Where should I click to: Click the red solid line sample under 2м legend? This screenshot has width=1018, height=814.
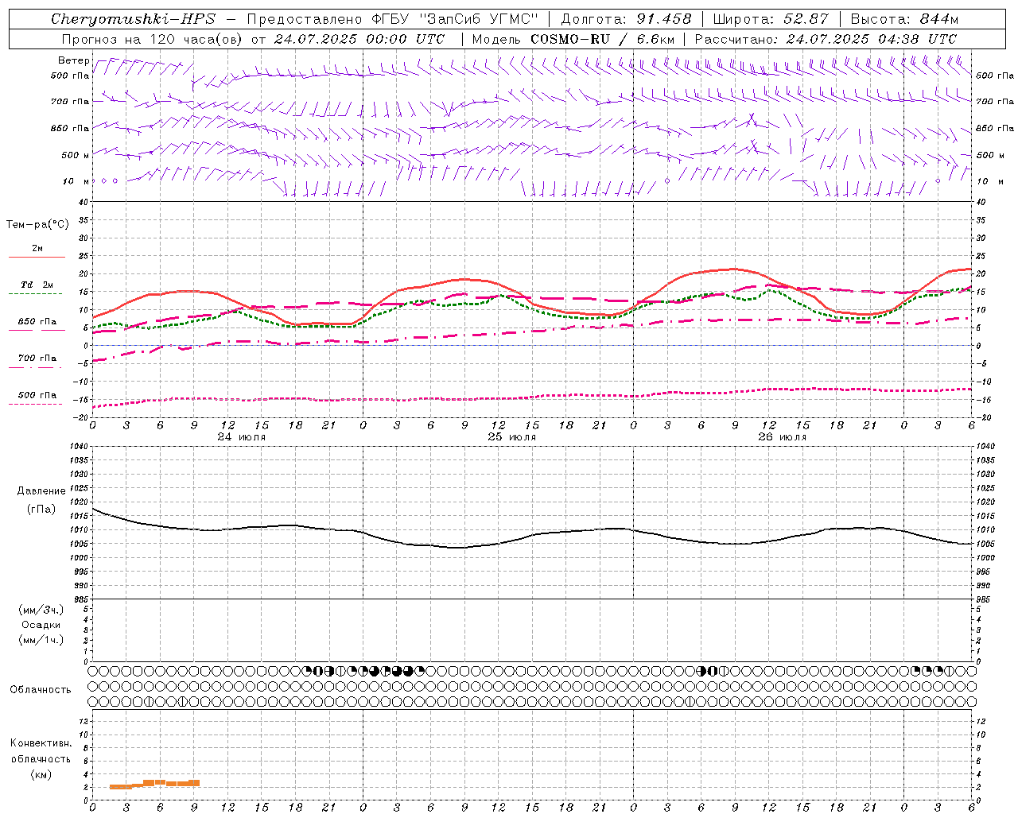[x=37, y=258]
